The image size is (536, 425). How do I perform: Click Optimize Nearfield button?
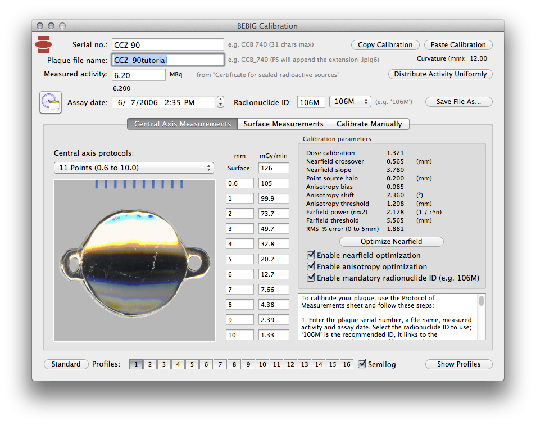(392, 241)
